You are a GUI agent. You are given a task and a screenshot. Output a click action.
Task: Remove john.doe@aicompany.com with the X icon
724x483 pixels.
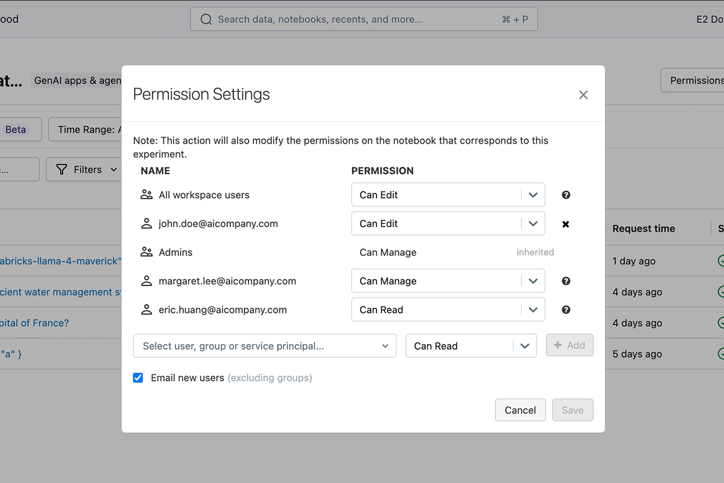tap(566, 224)
